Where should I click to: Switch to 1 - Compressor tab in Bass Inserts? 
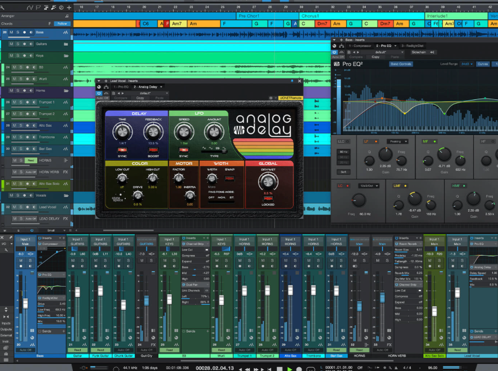click(x=360, y=46)
